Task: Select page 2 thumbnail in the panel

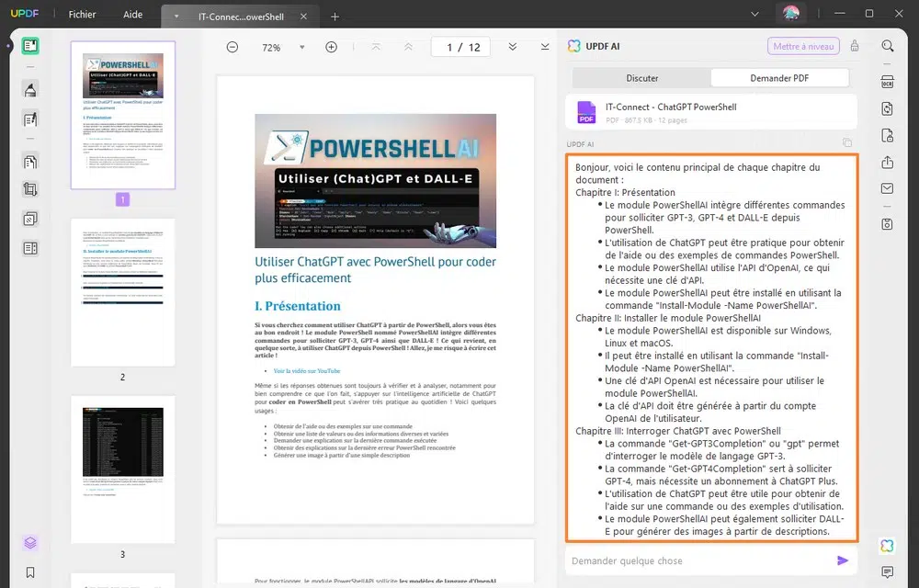Action: (123, 294)
